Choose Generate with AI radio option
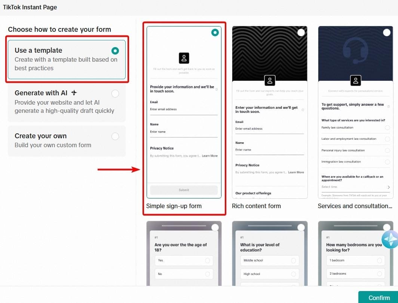Screen dimensions: 398x303 tap(115, 93)
